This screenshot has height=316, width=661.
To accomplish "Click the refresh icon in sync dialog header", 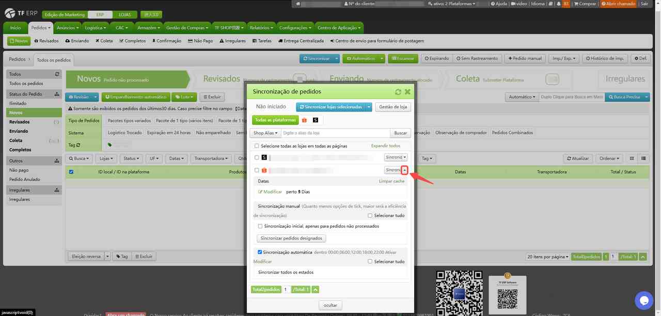I will click(398, 92).
